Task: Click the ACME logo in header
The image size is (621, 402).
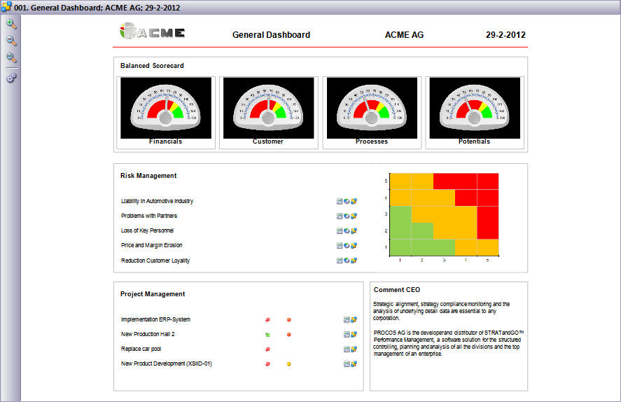Action: coord(153,32)
